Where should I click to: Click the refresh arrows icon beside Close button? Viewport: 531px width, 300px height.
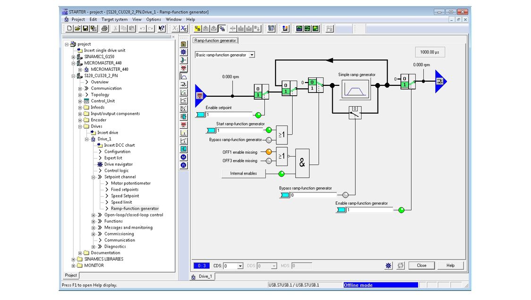click(x=401, y=266)
